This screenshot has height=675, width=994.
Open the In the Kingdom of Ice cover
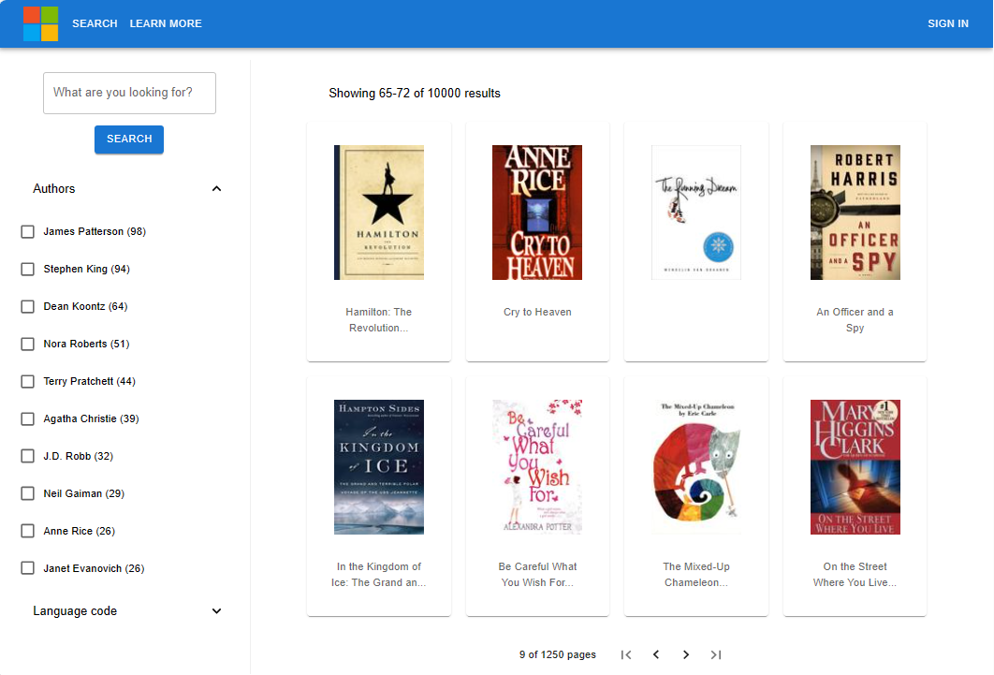[378, 467]
